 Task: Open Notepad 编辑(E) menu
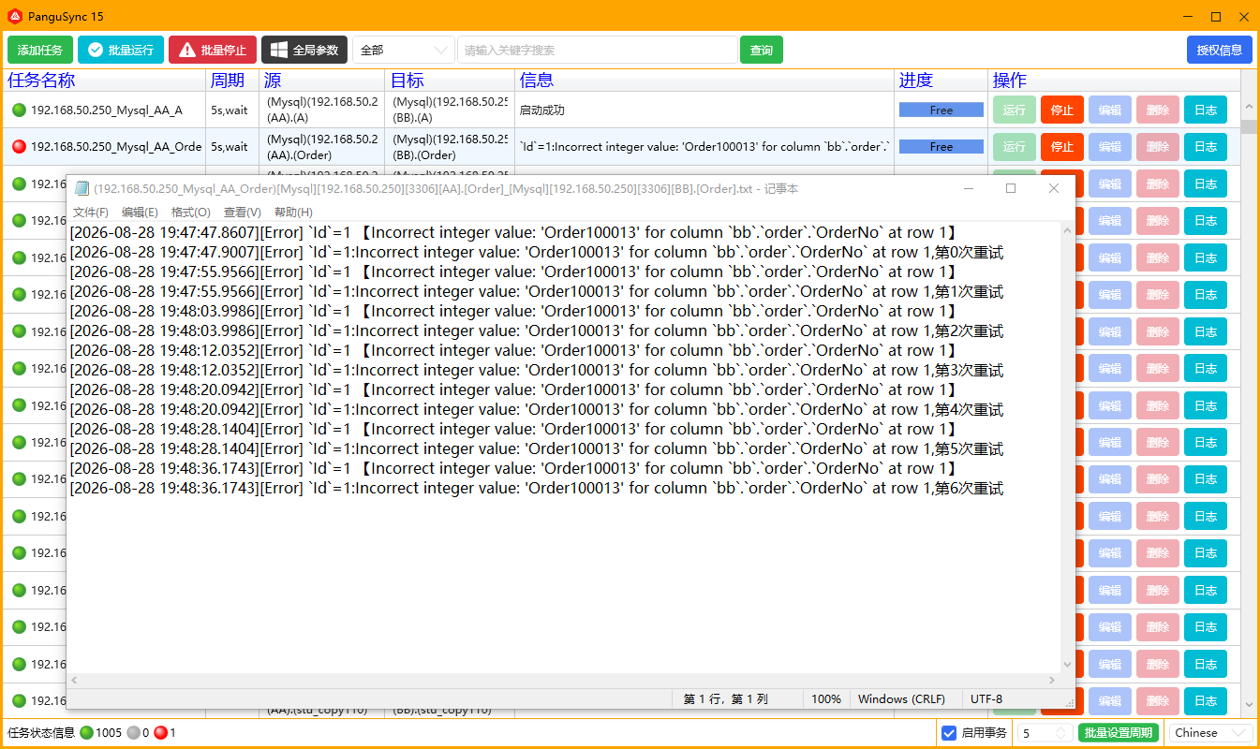pyautogui.click(x=140, y=213)
